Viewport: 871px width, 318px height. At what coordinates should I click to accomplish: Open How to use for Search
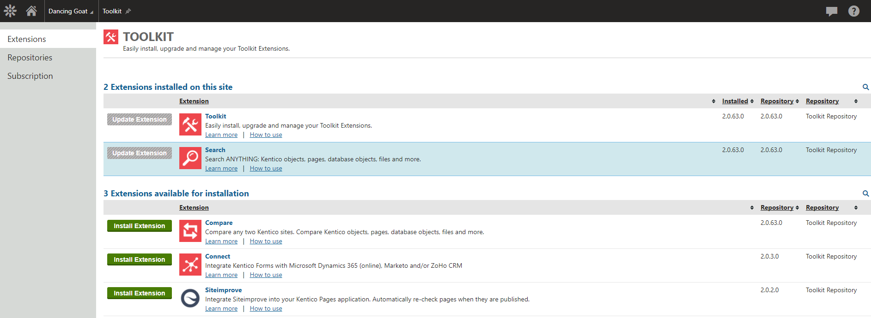(x=266, y=168)
